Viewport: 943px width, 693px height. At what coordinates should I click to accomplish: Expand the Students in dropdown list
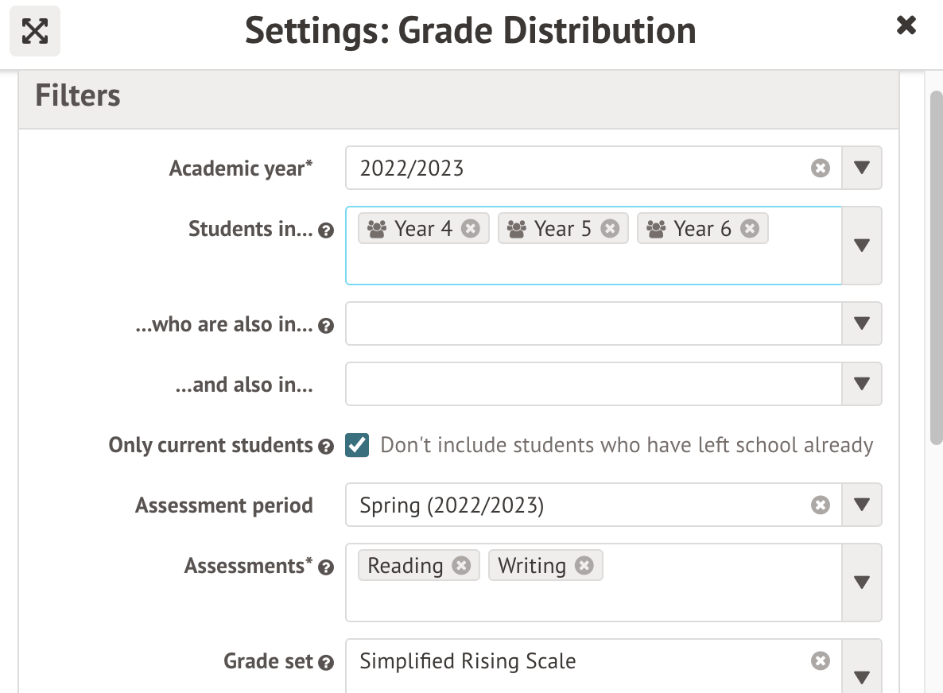(x=862, y=246)
